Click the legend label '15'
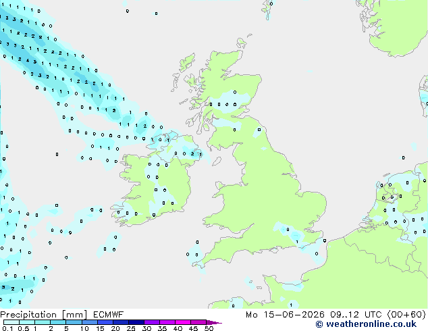Viewport: 428px width, 331px height. point(100,328)
